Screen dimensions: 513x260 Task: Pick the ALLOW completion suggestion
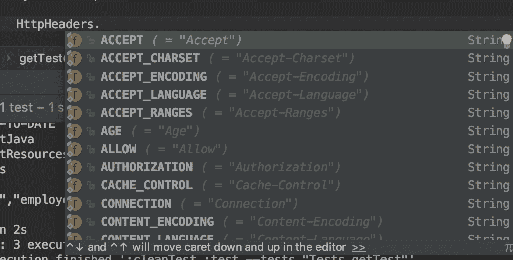point(118,149)
